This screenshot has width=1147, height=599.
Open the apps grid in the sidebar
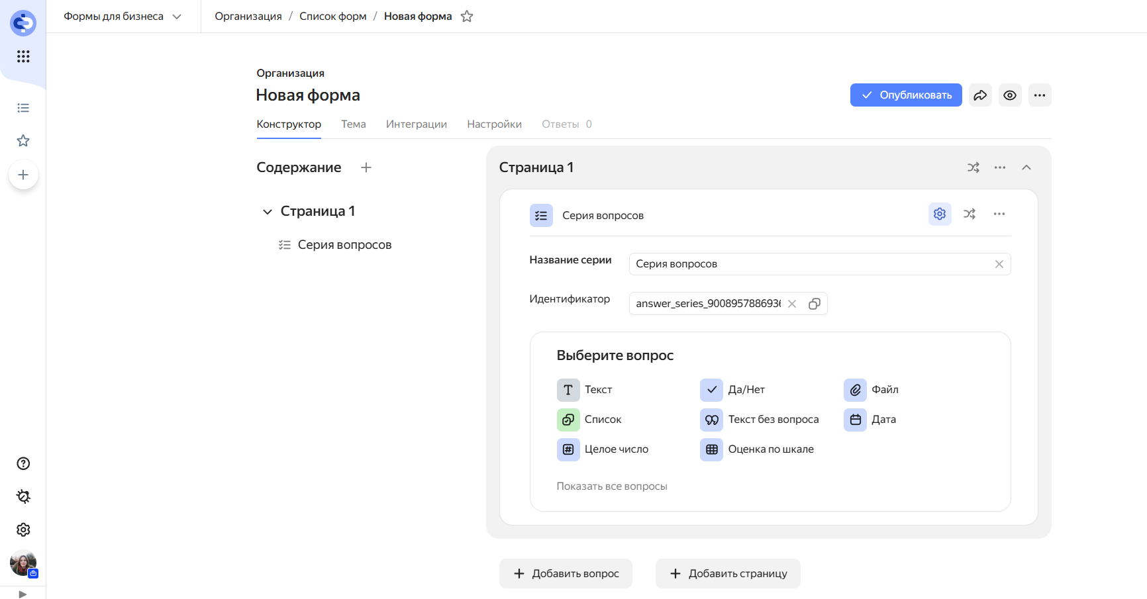(x=23, y=56)
